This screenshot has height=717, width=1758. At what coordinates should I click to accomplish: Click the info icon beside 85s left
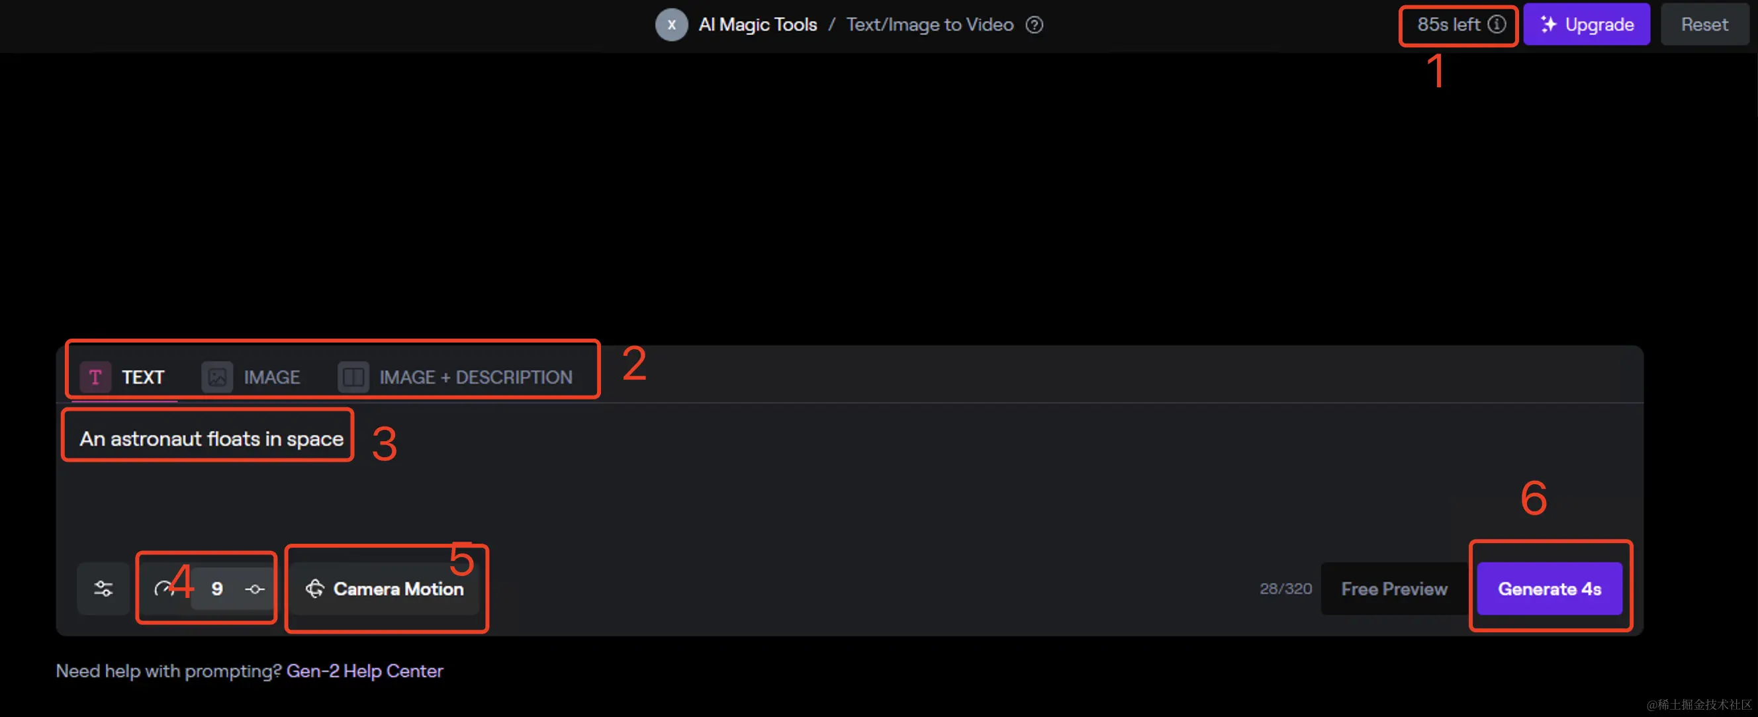point(1496,24)
